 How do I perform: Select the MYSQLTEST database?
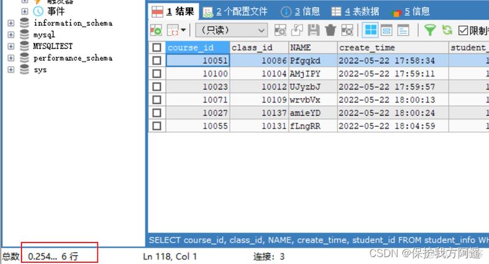pyautogui.click(x=53, y=46)
